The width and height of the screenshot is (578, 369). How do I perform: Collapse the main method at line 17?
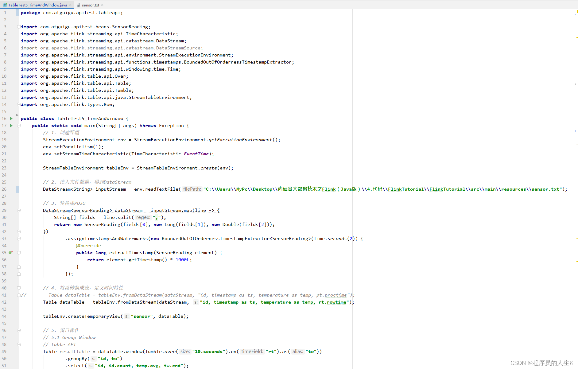click(x=19, y=126)
